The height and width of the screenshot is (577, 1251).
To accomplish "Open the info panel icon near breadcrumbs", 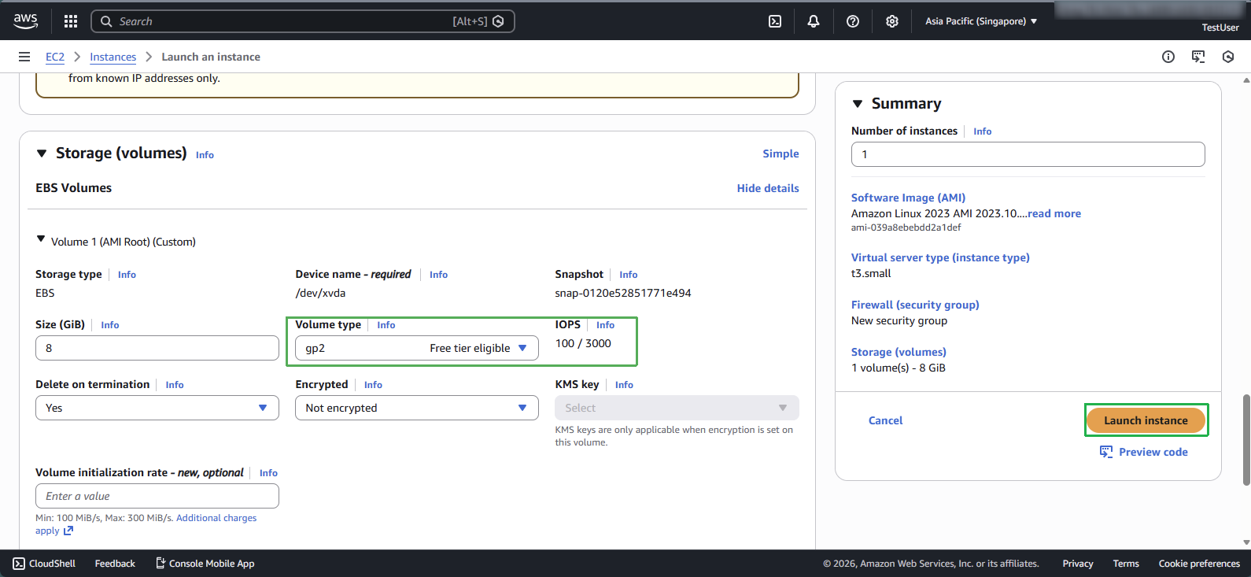I will (1168, 57).
